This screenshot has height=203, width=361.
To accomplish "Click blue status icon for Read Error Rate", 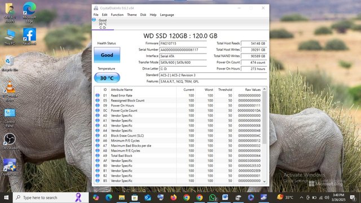I will 98,95.
